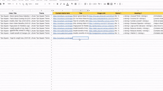Image resolution: width=163 pixels, height=91 pixels.
Task: Click the 'Scene 1' header cell
Action: (118, 13)
